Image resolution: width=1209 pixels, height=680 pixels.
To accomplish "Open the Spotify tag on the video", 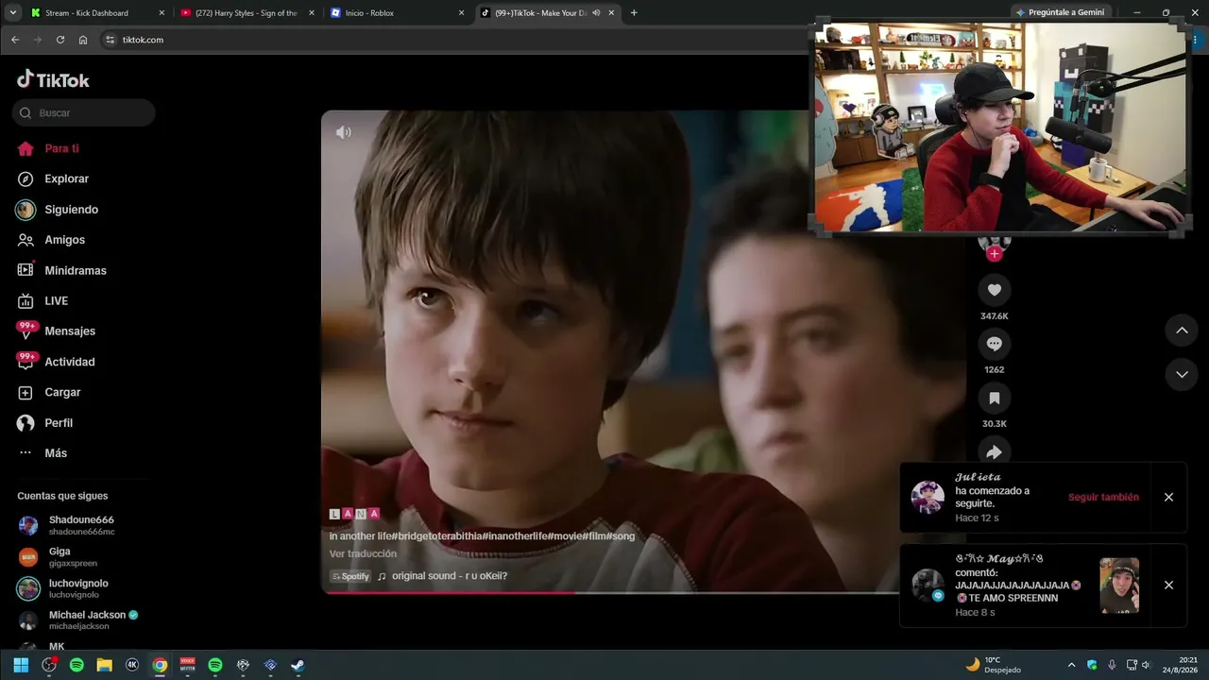I will [350, 576].
